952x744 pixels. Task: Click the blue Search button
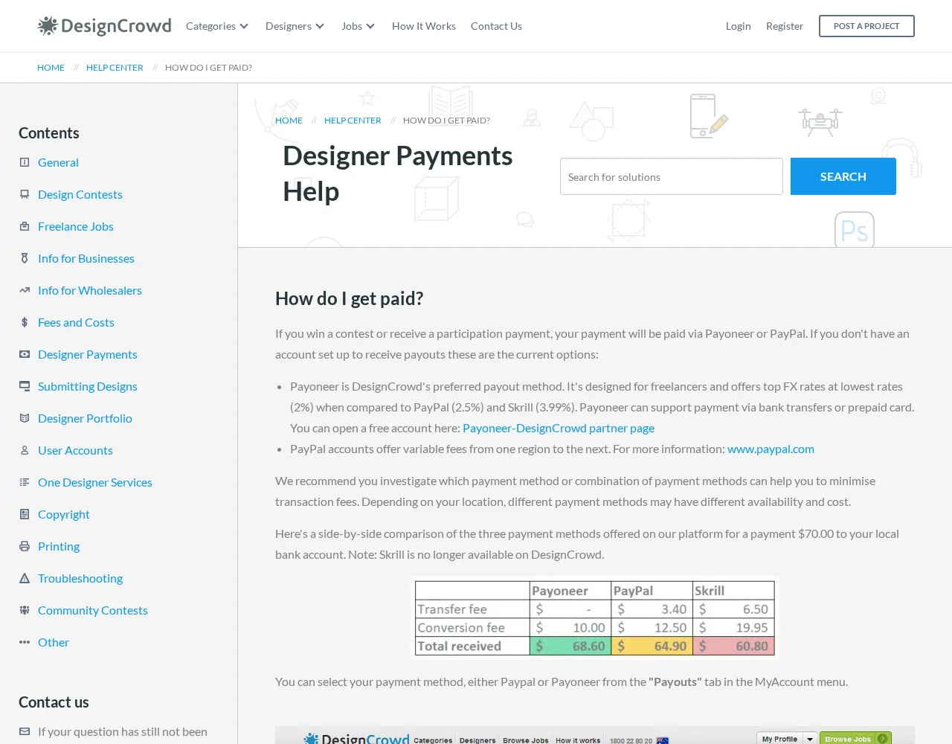[843, 176]
